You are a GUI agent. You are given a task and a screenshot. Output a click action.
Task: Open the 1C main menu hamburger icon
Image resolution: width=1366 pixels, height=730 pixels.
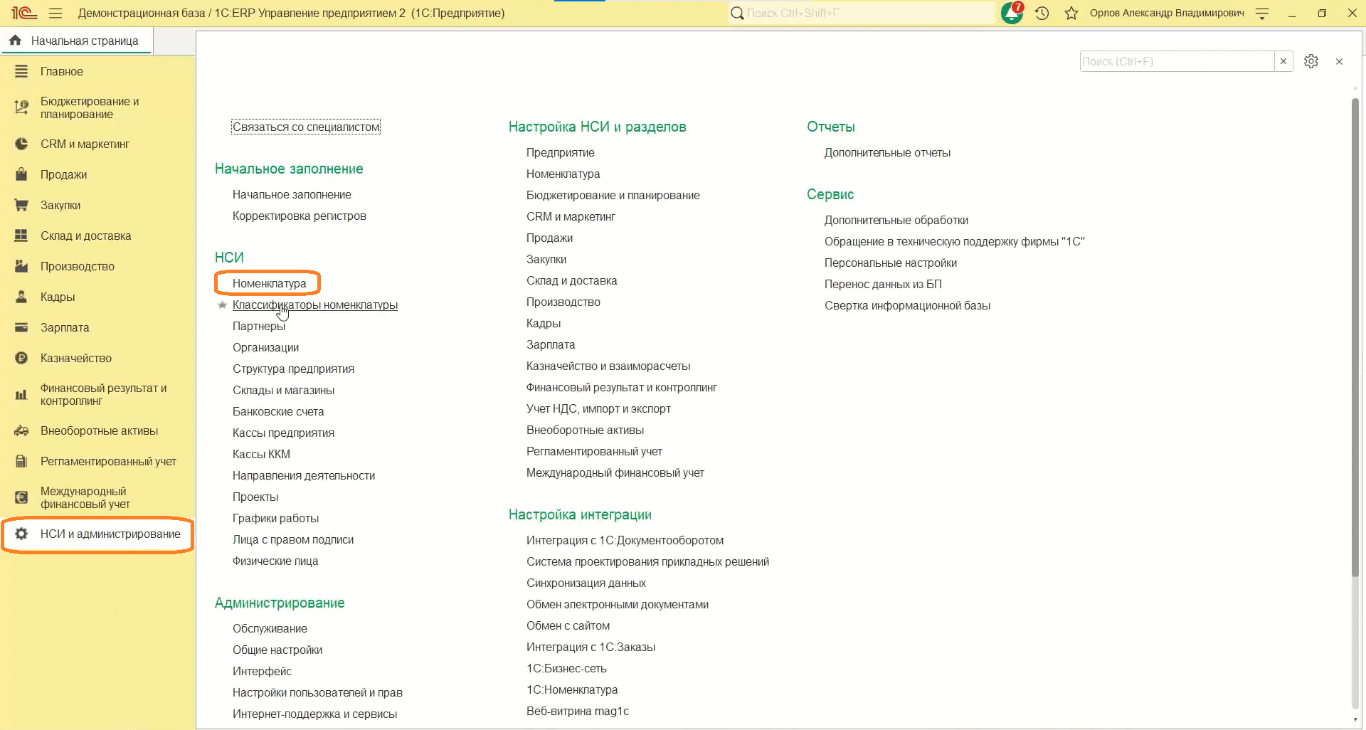[55, 13]
